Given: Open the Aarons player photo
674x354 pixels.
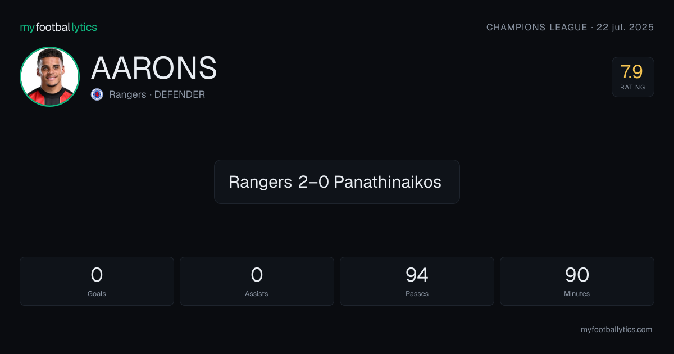Looking at the screenshot, I should (49, 76).
